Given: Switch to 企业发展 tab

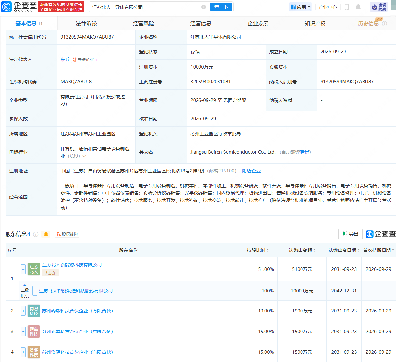Looking at the screenshot, I should click(x=258, y=24).
